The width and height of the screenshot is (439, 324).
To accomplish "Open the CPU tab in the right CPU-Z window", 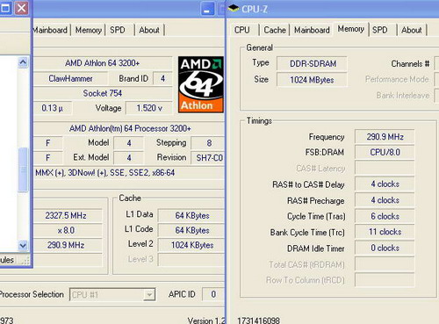I will click(x=242, y=30).
